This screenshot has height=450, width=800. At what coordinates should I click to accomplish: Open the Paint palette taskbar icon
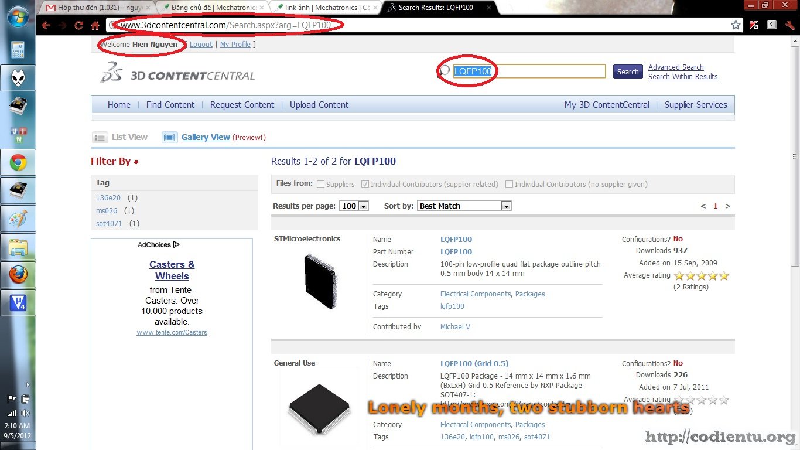tap(18, 219)
